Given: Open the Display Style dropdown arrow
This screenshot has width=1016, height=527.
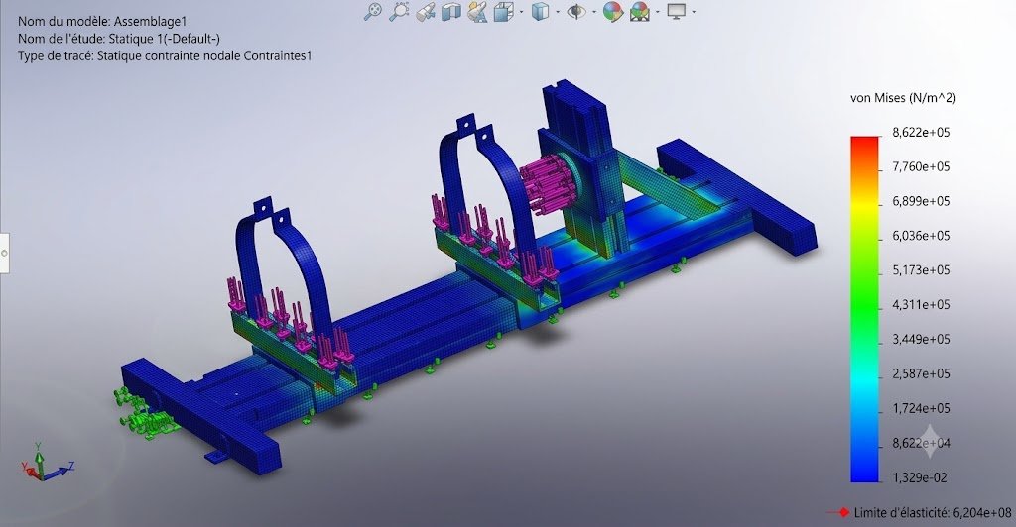Looking at the screenshot, I should pyautogui.click(x=558, y=12).
